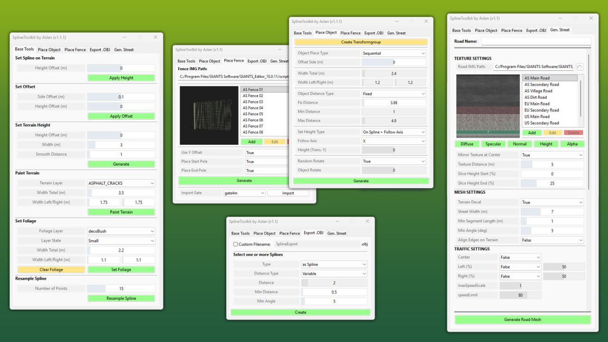
Task: Click the Clear Foliage button
Action: pos(51,269)
